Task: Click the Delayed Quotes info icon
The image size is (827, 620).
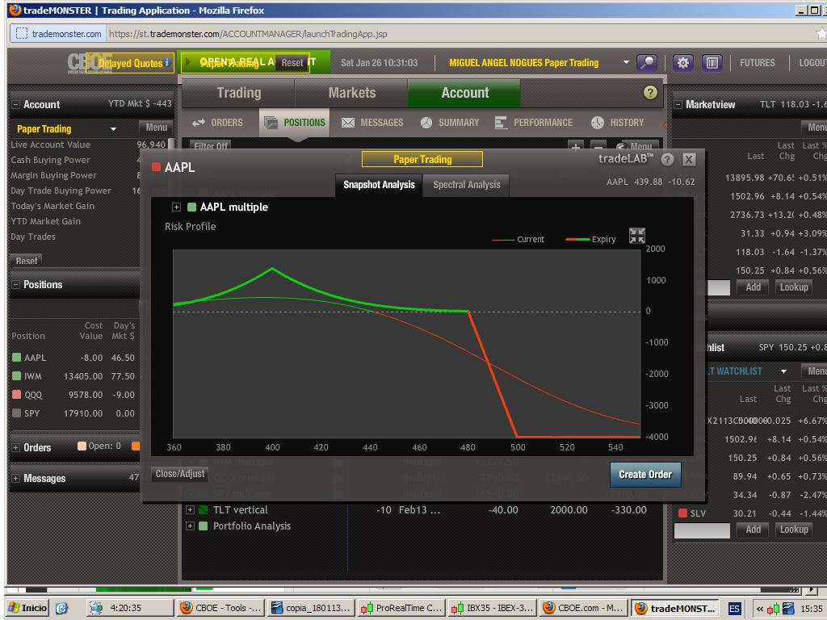Action: point(167,62)
